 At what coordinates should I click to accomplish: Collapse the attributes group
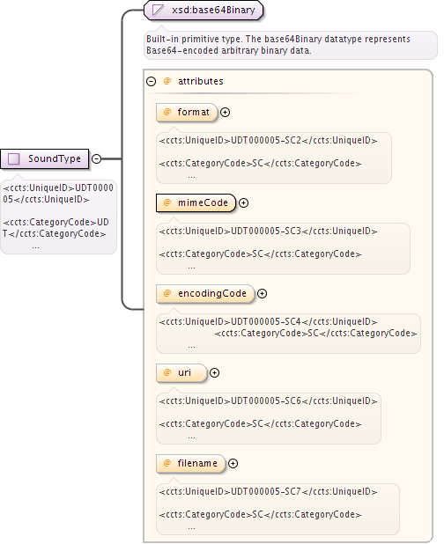[x=151, y=82]
